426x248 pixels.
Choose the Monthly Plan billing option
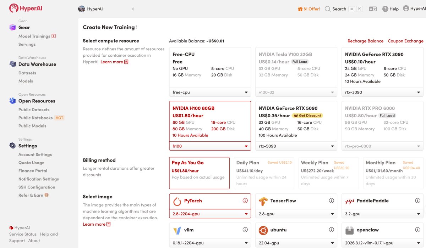point(393,173)
